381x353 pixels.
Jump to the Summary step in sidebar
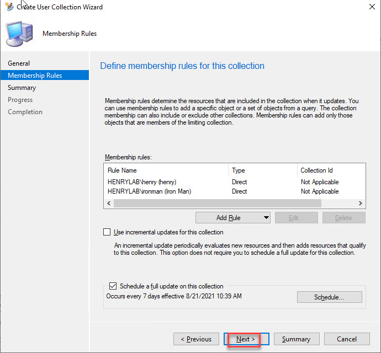tap(22, 88)
